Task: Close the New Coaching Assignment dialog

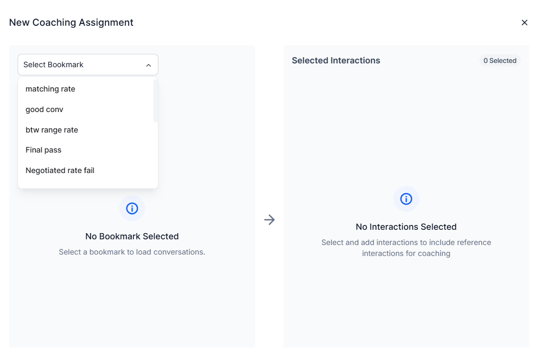Action: (524, 22)
